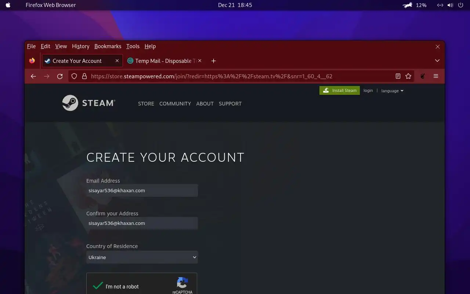Viewport: 470px width, 294px height.
Task: Click the Email Address input field
Action: click(x=142, y=190)
